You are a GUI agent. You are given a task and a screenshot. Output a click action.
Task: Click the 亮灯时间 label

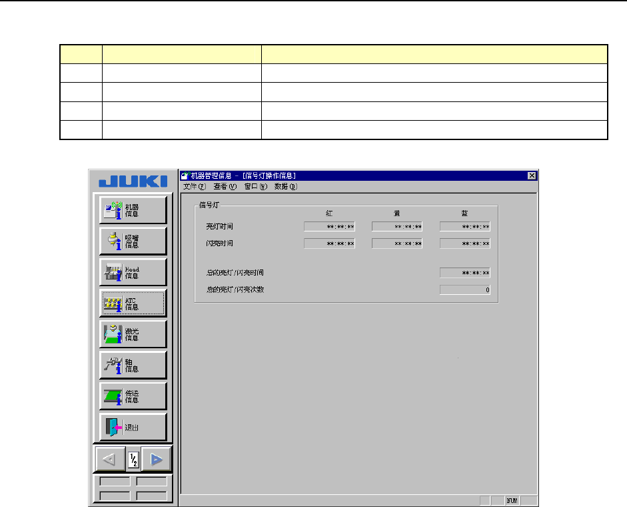coord(219,227)
